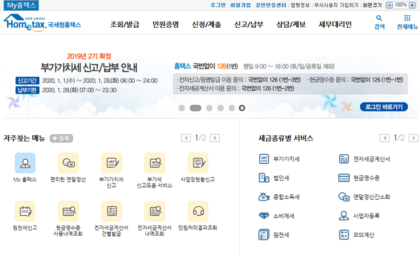The image size is (420, 256).
Task: Open 부가가치세 신고 icon in 자주찾는 메뉴
Action: coord(111,163)
